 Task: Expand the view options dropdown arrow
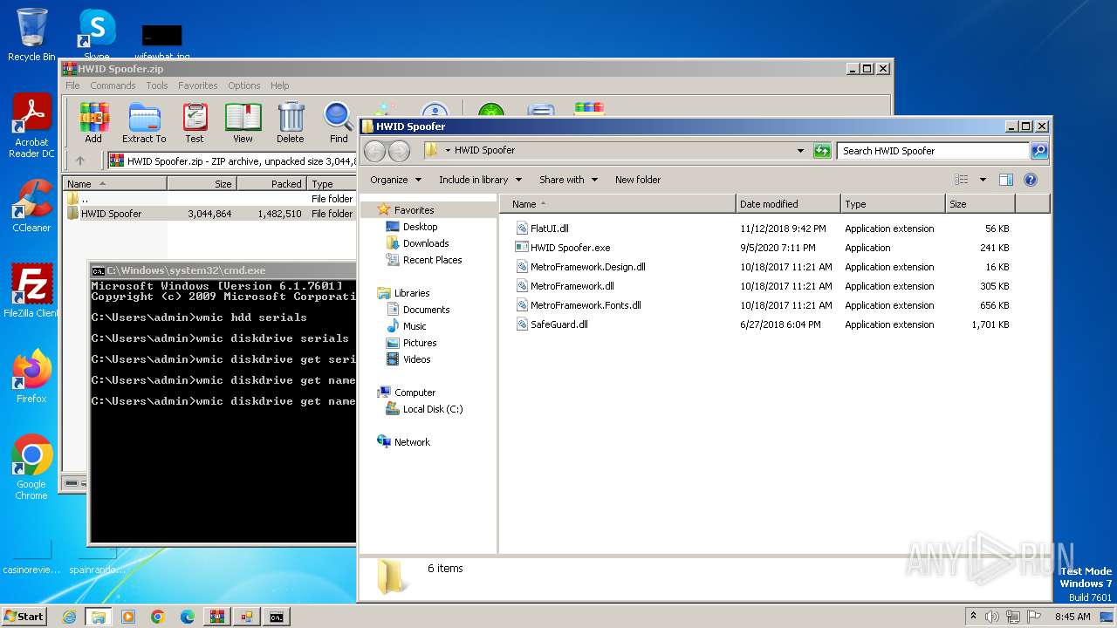(x=983, y=180)
